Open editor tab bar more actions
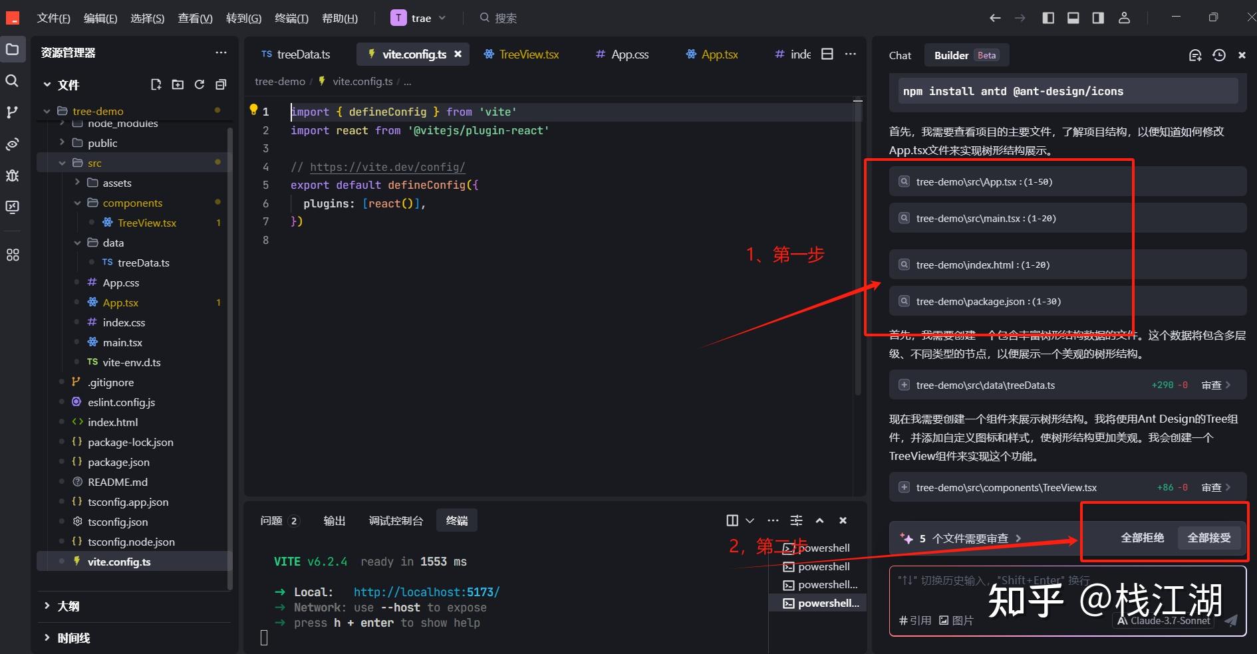 (851, 54)
